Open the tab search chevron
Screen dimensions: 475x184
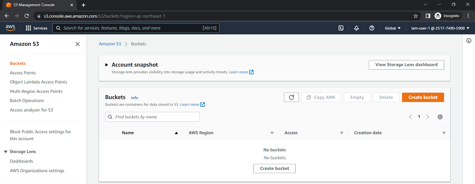425,4
